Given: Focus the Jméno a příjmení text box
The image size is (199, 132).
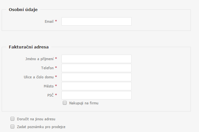Looking at the screenshot, I should [96, 59].
